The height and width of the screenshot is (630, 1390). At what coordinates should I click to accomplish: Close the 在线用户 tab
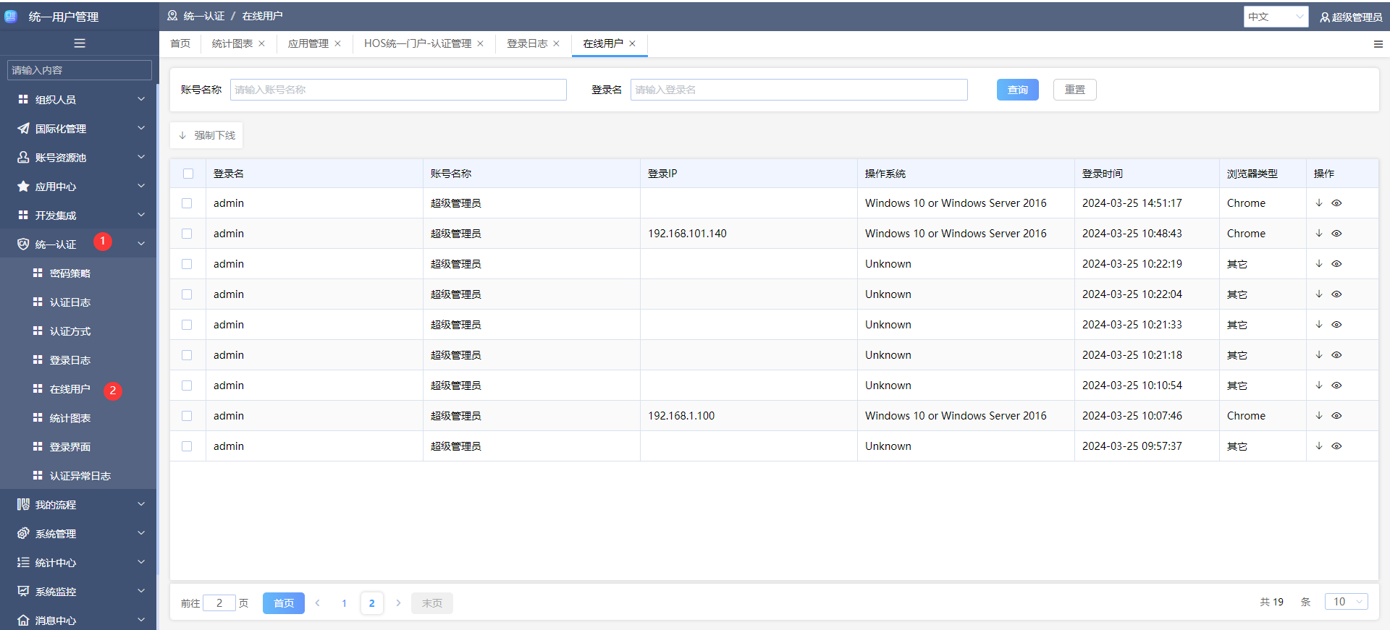pyautogui.click(x=632, y=43)
